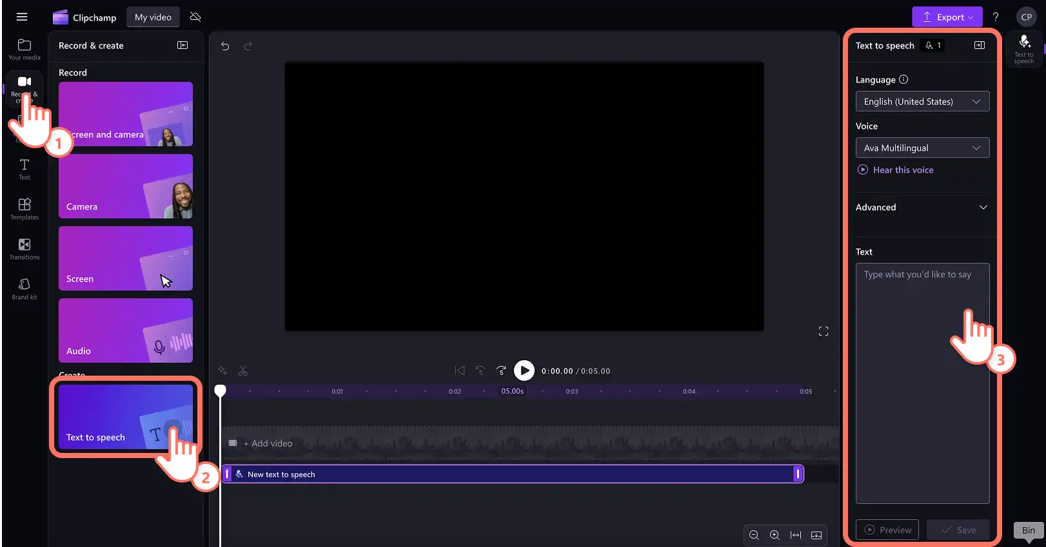Select the Screen recording option
Screen dimensions: 1046x547
(x=126, y=258)
